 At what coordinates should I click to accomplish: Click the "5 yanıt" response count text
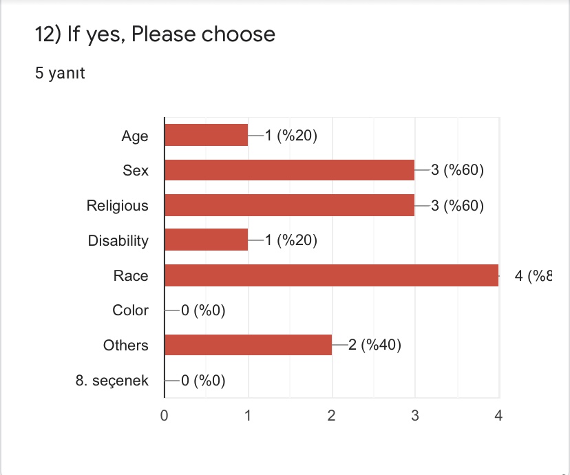pos(60,72)
